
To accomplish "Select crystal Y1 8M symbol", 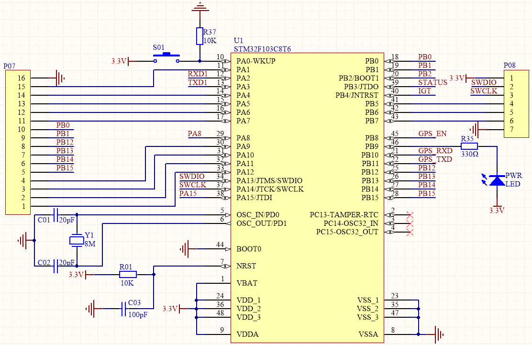I will pyautogui.click(x=77, y=240).
